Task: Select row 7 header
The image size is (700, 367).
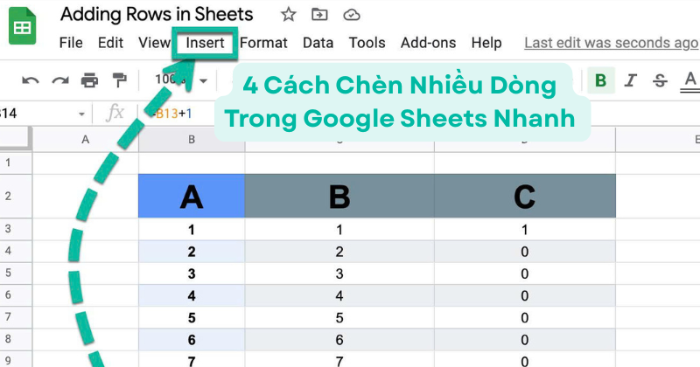Action: [x=16, y=317]
